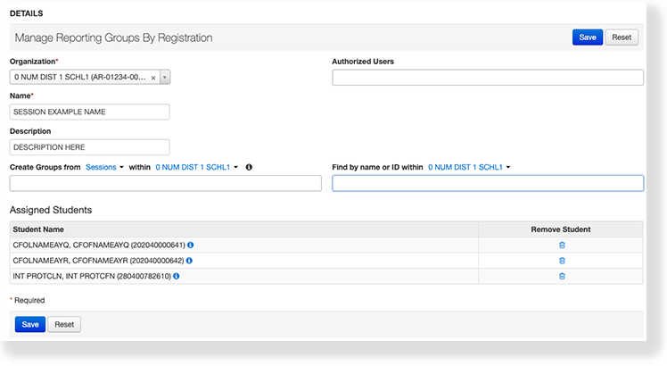Click the bottom Save button
Image resolution: width=667 pixels, height=366 pixels.
pyautogui.click(x=29, y=324)
